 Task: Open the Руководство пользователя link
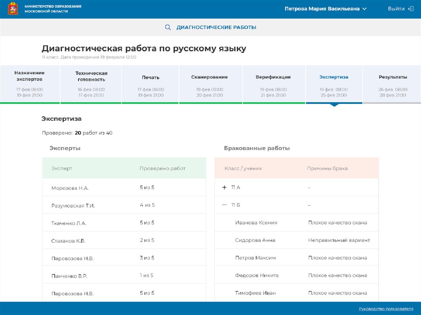pyautogui.click(x=386, y=309)
